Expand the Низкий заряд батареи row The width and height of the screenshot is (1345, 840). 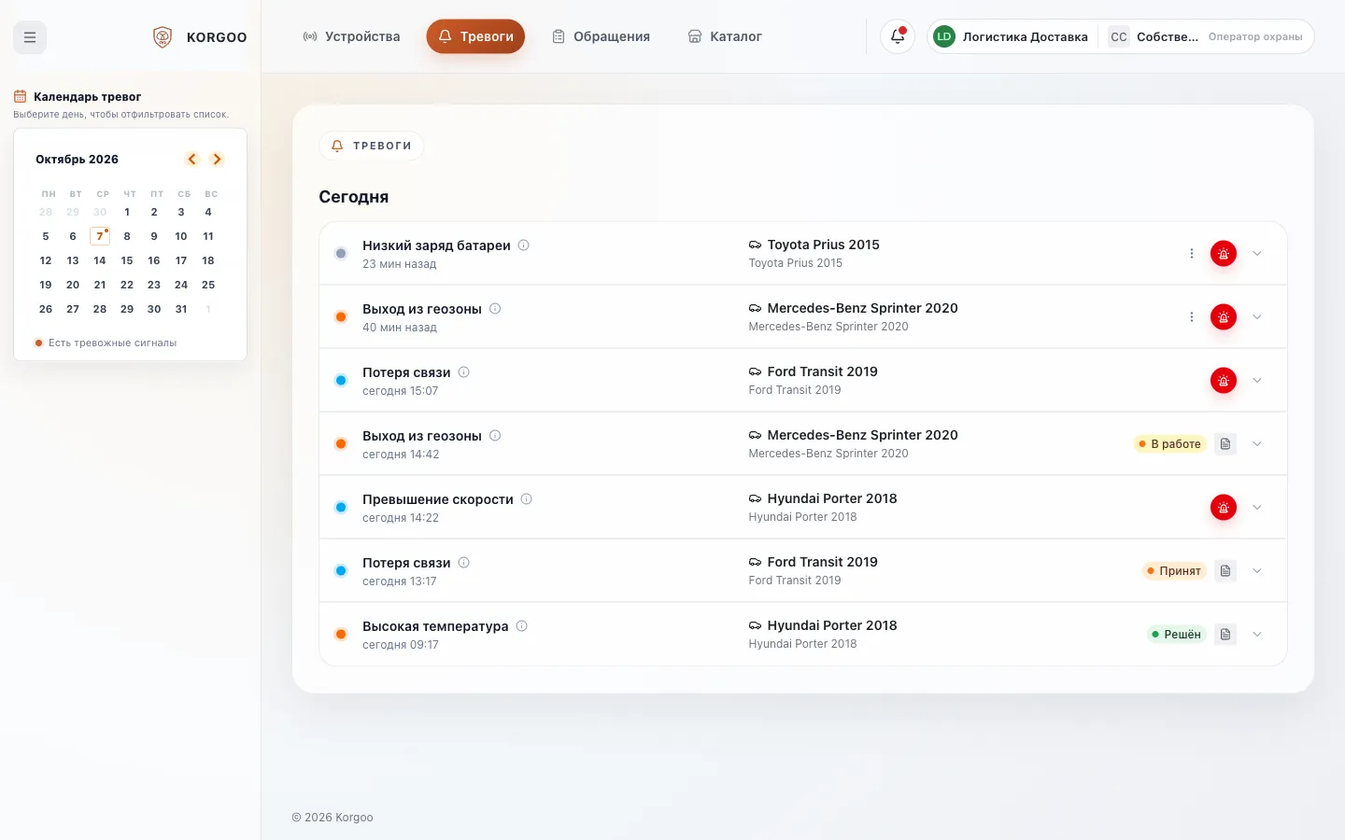click(x=1257, y=254)
